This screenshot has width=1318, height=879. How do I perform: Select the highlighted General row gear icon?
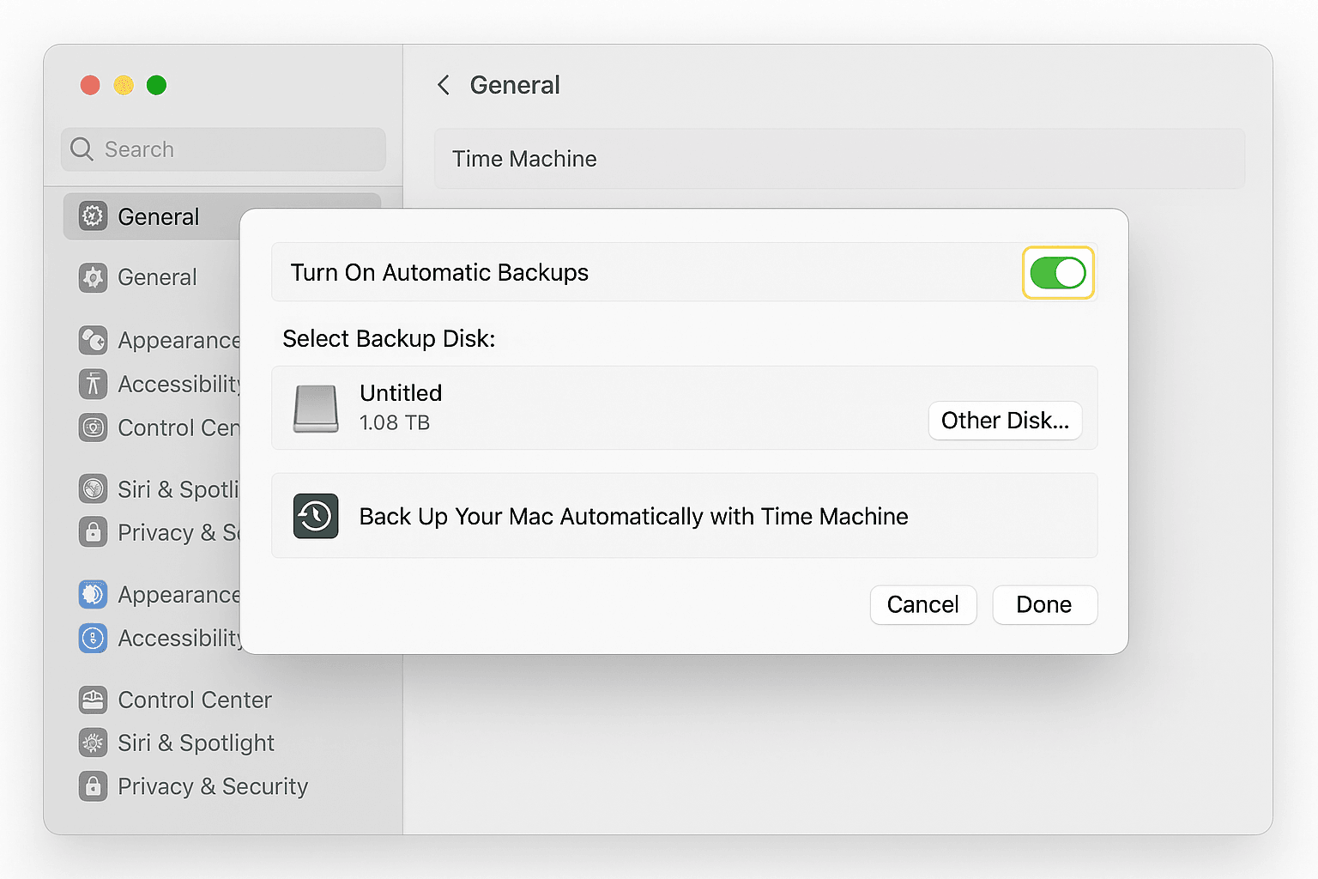coord(93,216)
